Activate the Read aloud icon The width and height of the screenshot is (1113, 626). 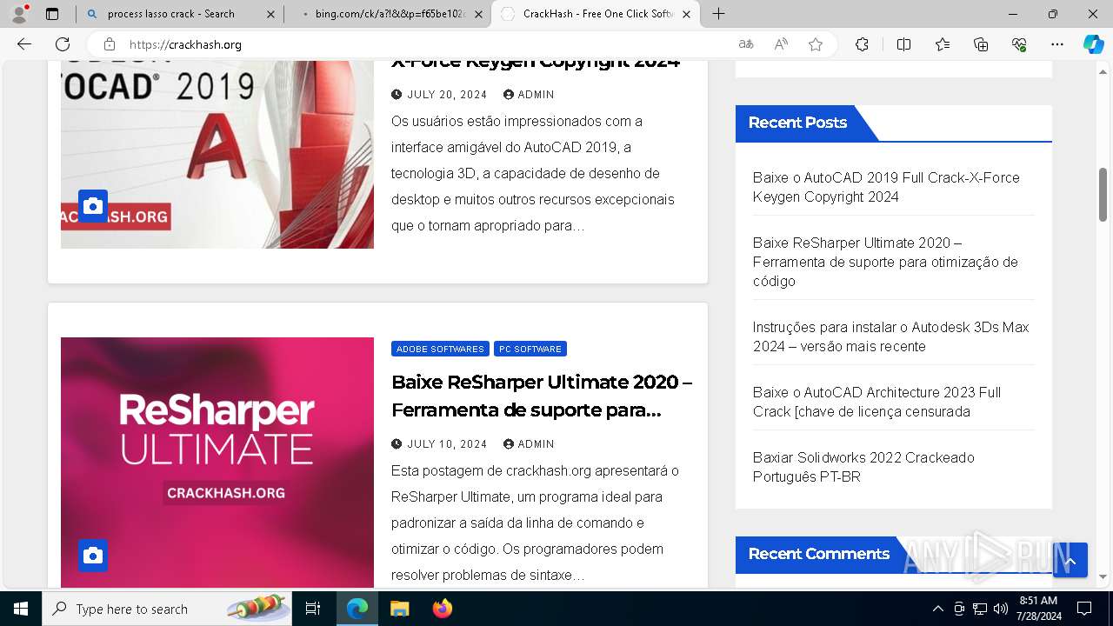point(781,44)
